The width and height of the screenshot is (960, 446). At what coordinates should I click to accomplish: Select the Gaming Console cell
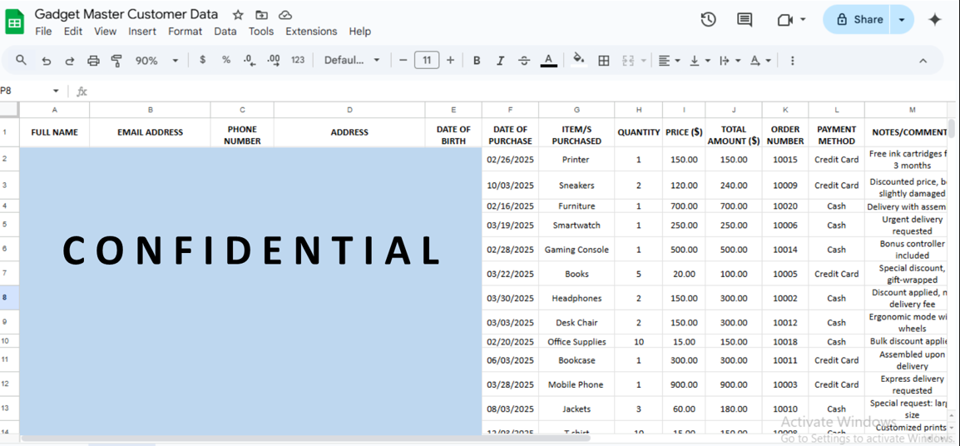(x=576, y=250)
